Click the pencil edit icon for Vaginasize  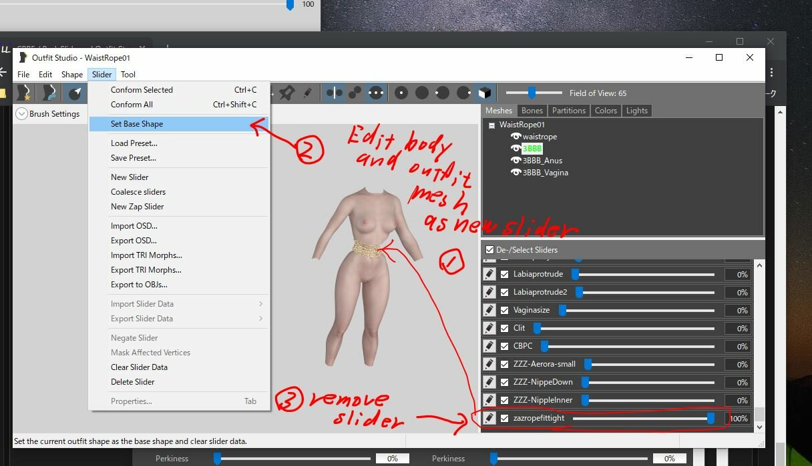tap(489, 310)
